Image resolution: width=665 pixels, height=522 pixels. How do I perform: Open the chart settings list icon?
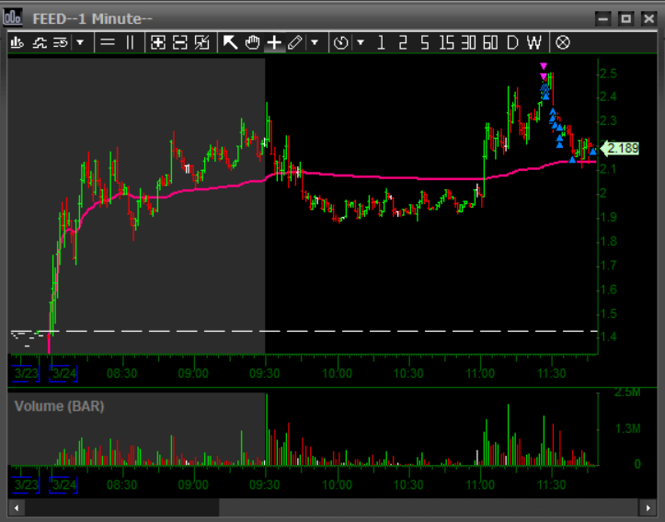[x=61, y=43]
